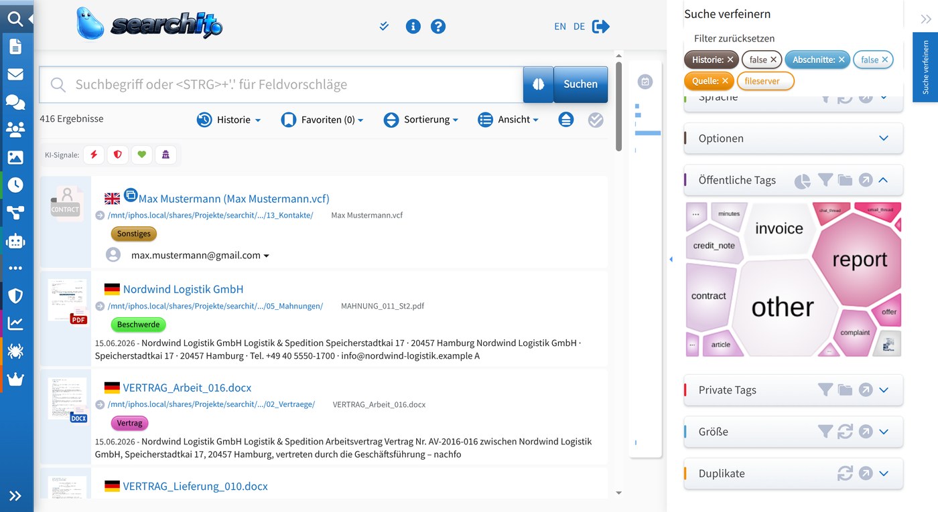Click the AI brain search button
Viewport: 938px width, 512px height.
point(538,84)
